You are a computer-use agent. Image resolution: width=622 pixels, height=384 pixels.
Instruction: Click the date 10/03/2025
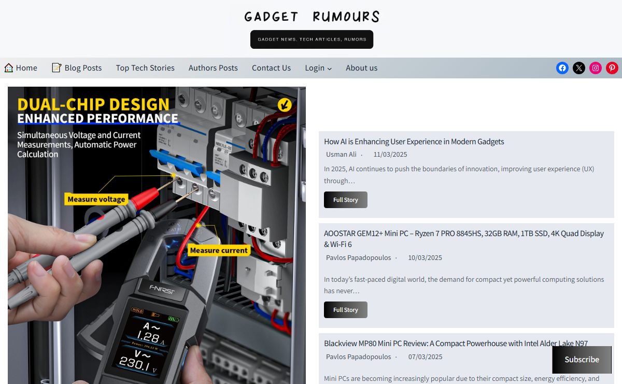click(425, 257)
